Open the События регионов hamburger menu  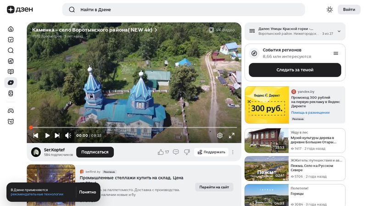[x=335, y=53]
